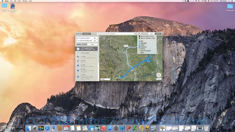Click the suggested route summary row

(87, 49)
